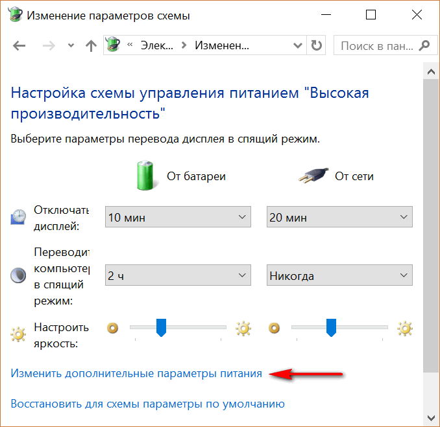Open battery sleep dropdown '2 ч'
The image size is (440, 427).
(x=178, y=275)
